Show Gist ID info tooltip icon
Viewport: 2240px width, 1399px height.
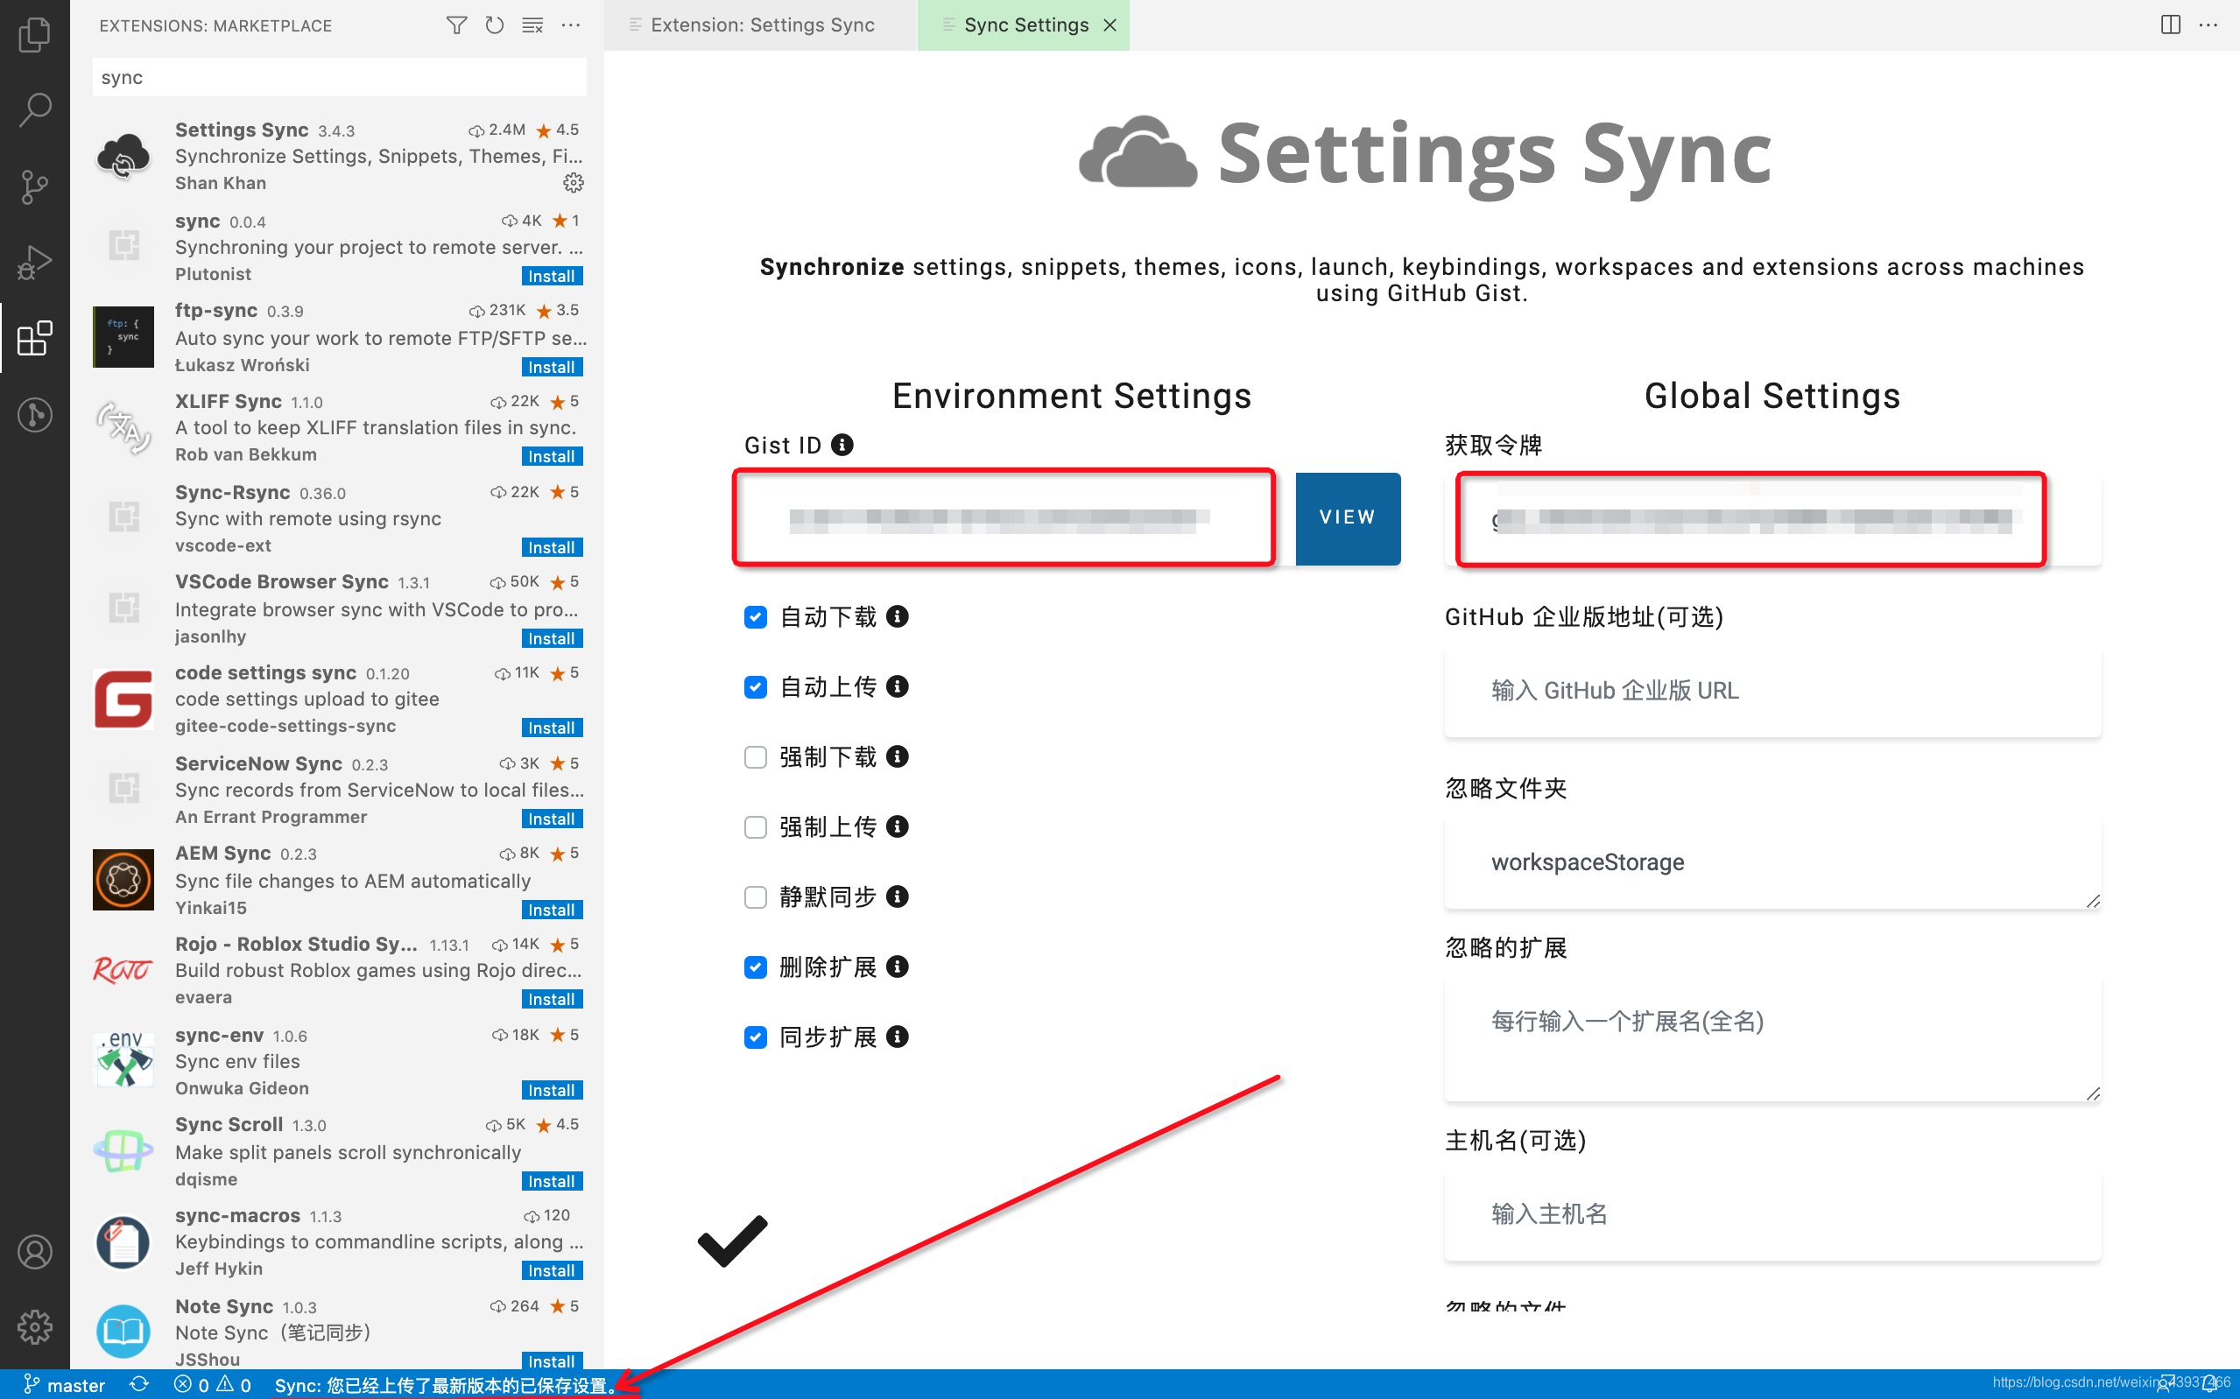(842, 445)
